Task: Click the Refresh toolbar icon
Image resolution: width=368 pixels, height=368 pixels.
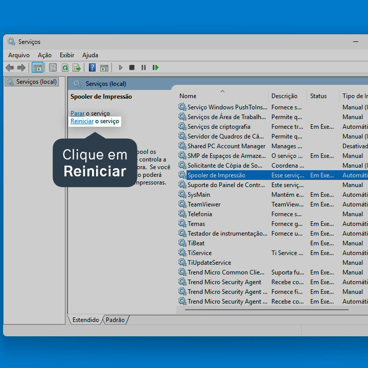Action: [x=65, y=68]
